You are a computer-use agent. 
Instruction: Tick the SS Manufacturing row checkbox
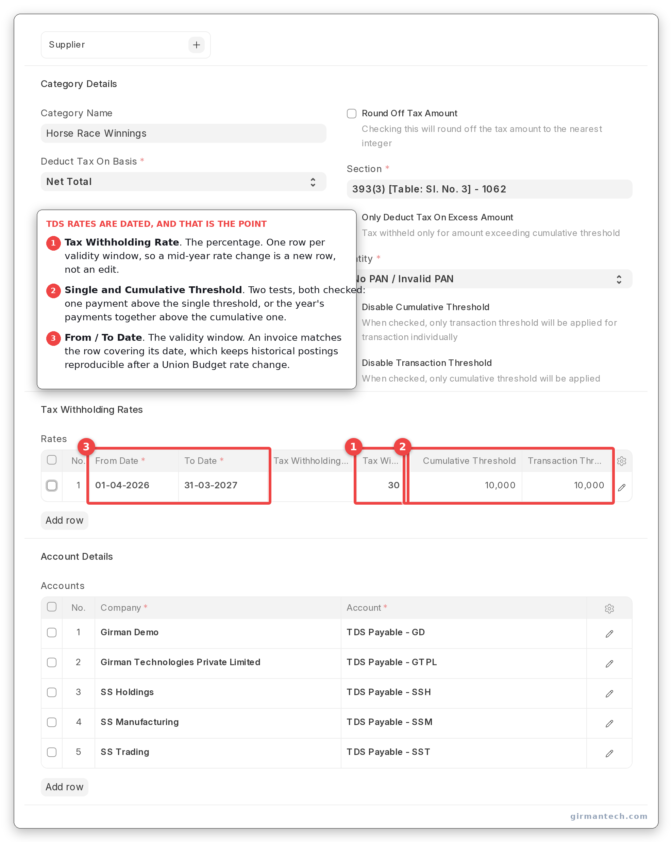[x=52, y=723]
